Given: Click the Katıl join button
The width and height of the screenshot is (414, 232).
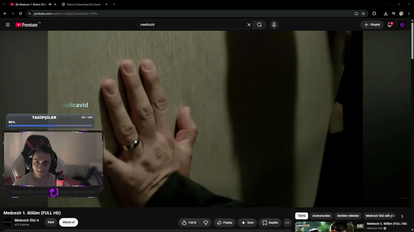Looking at the screenshot, I should click(x=51, y=222).
